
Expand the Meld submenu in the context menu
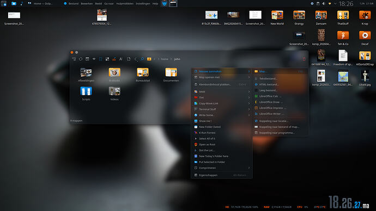(x=222, y=91)
